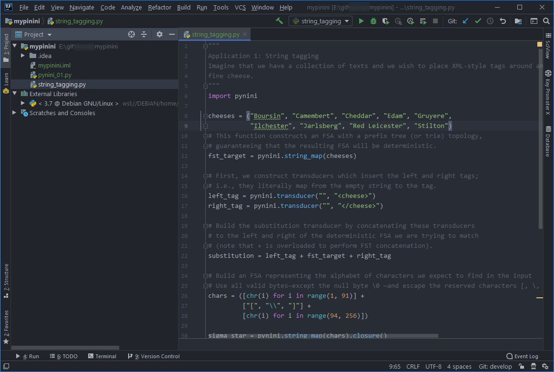Fold the docstring at line 1
The width and height of the screenshot is (554, 372).
(205, 46)
